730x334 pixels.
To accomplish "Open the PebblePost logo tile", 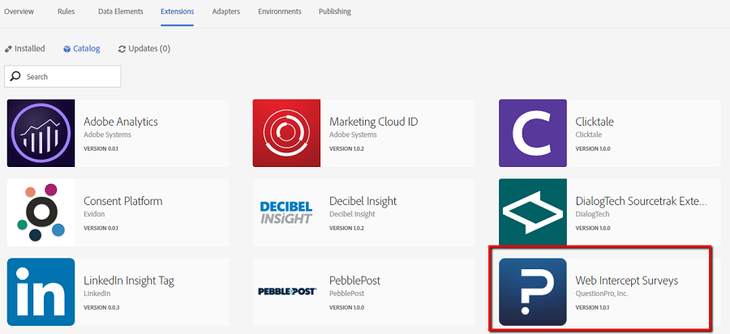I will (286, 292).
